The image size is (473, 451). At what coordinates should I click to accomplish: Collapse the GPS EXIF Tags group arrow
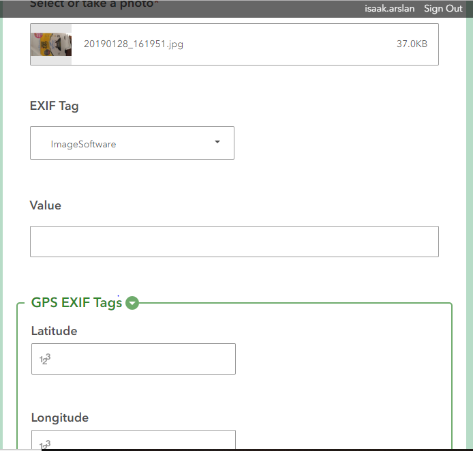pyautogui.click(x=132, y=303)
